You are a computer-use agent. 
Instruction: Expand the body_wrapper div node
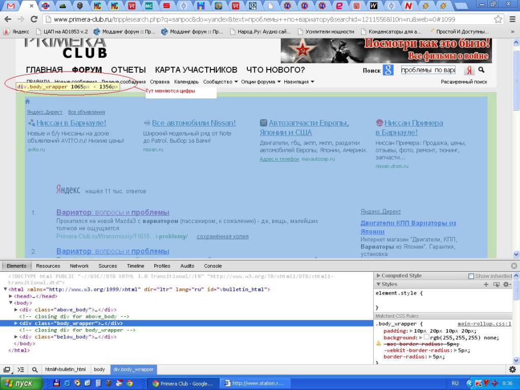point(16,323)
